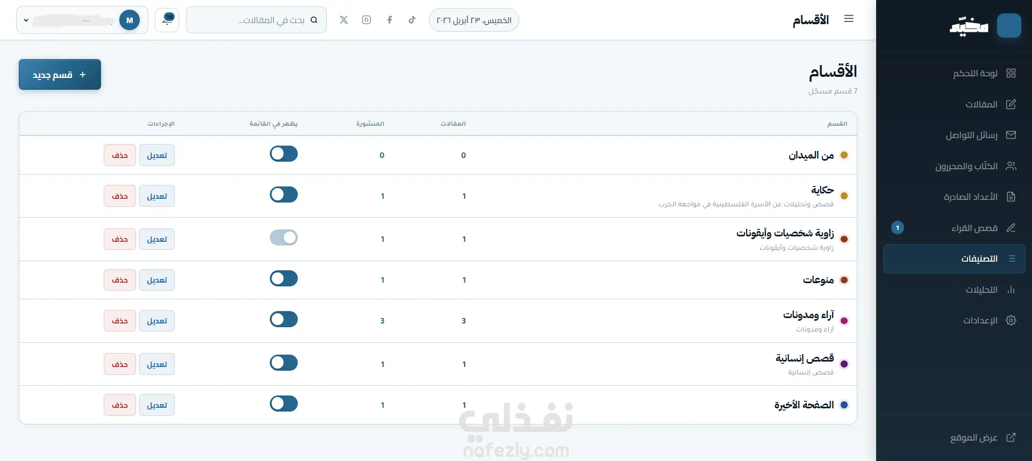Click the search magnifier icon

314,20
